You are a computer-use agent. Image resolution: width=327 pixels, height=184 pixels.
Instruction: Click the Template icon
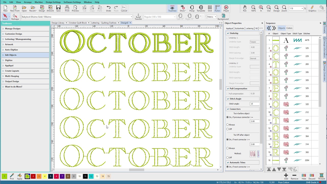[x=201, y=8]
